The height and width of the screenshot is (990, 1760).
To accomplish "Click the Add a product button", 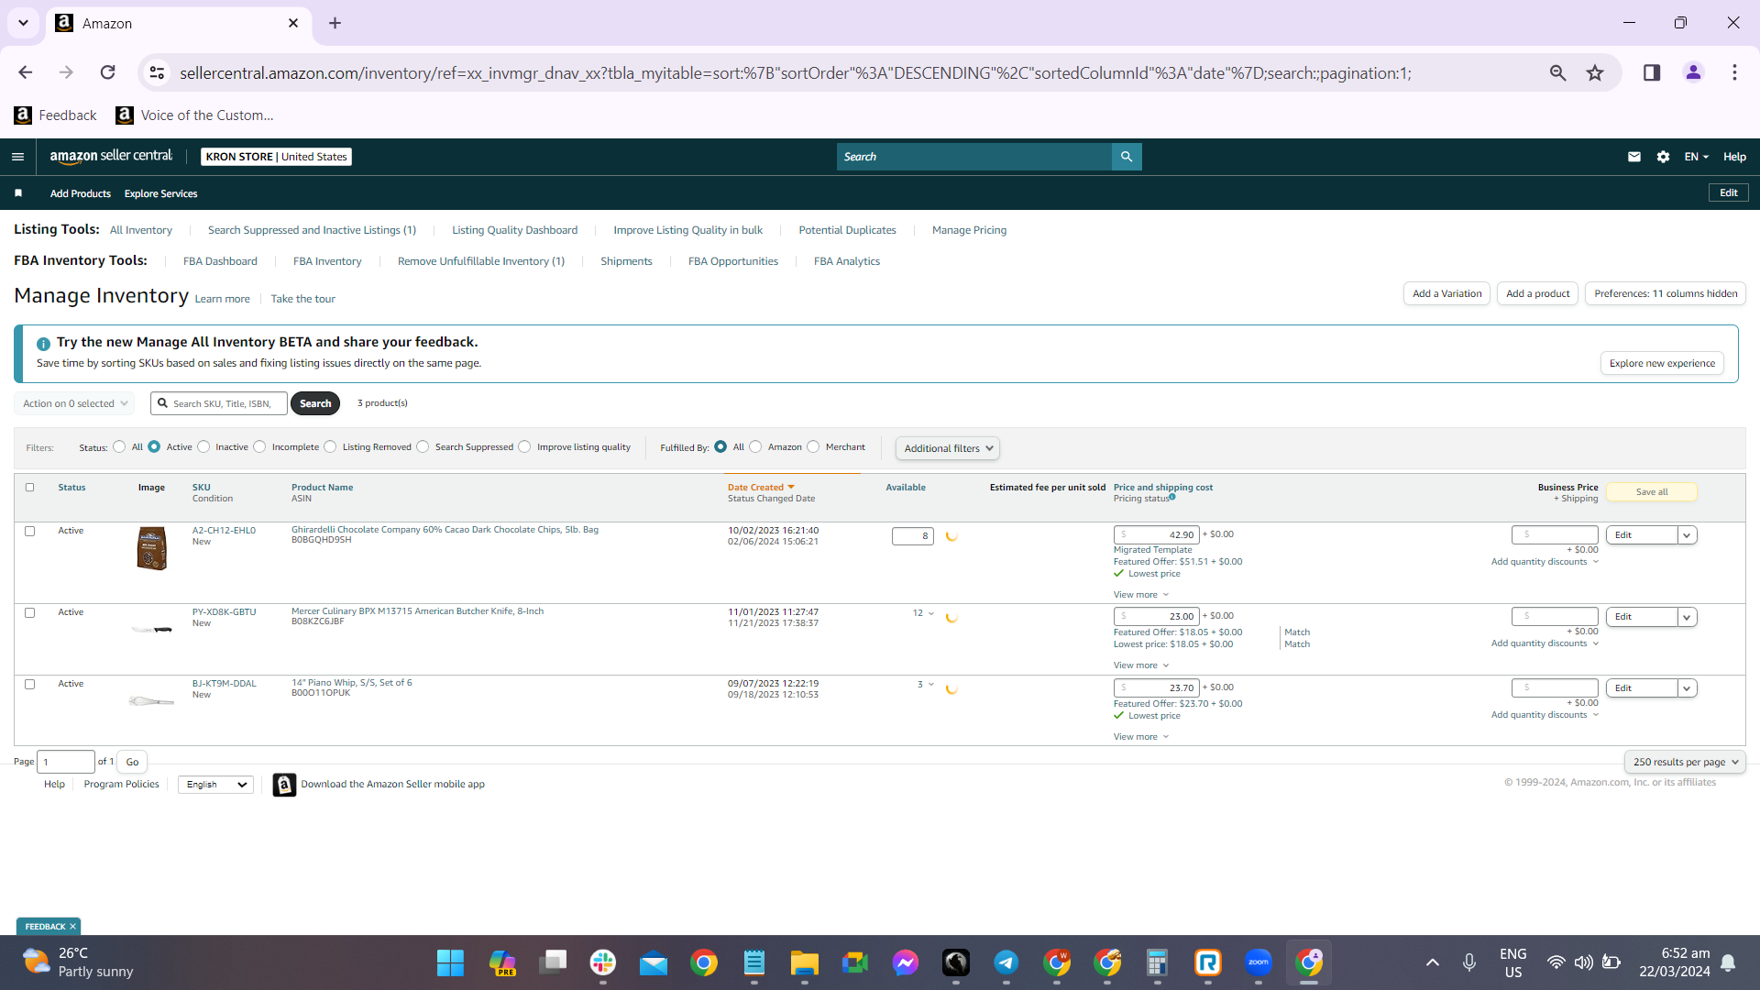I will (x=1537, y=293).
